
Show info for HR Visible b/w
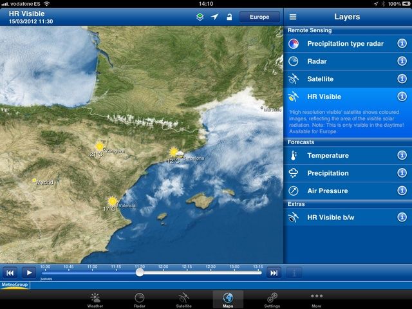pyautogui.click(x=402, y=218)
